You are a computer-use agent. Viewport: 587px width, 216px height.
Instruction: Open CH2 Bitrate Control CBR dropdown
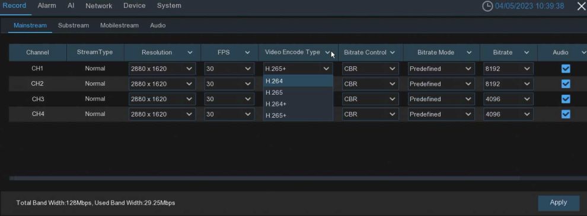pos(370,83)
